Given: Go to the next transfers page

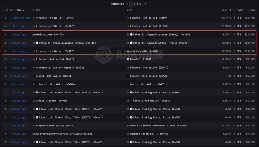Looking at the screenshot, I should 140,4.
